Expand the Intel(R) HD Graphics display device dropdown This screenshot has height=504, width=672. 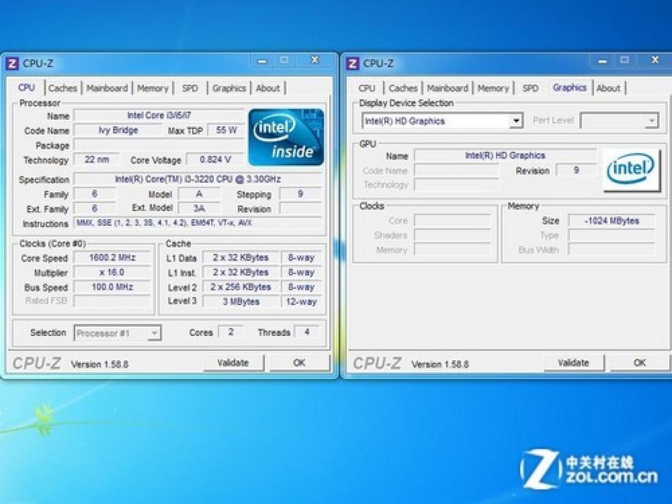point(443,121)
